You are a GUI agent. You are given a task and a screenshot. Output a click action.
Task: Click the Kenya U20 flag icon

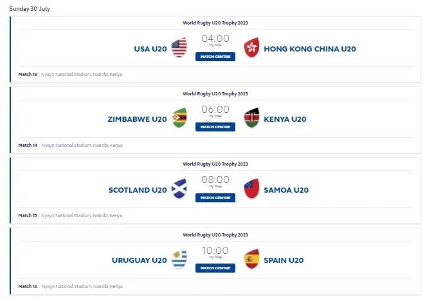(251, 119)
